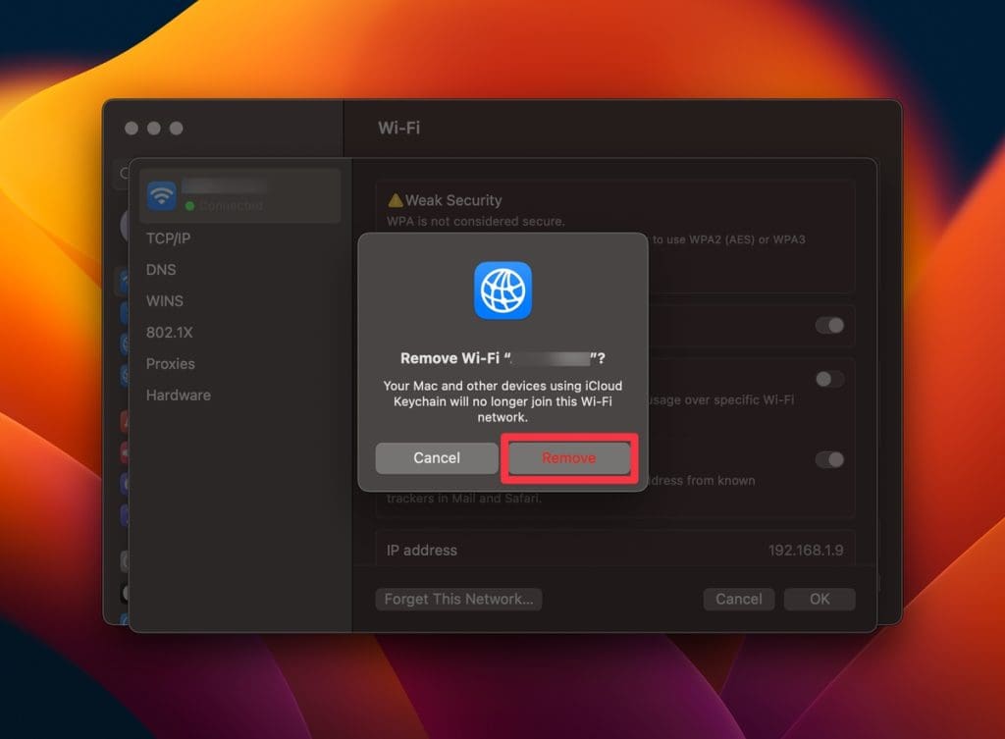Toggle the switch above Wi-Fi usage text

tap(829, 379)
